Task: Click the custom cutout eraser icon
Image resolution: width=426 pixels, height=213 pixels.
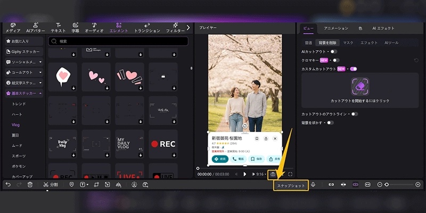Action: 360,86
